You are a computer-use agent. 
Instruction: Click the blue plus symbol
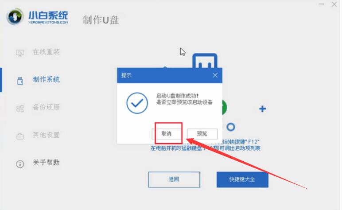tap(262, 109)
